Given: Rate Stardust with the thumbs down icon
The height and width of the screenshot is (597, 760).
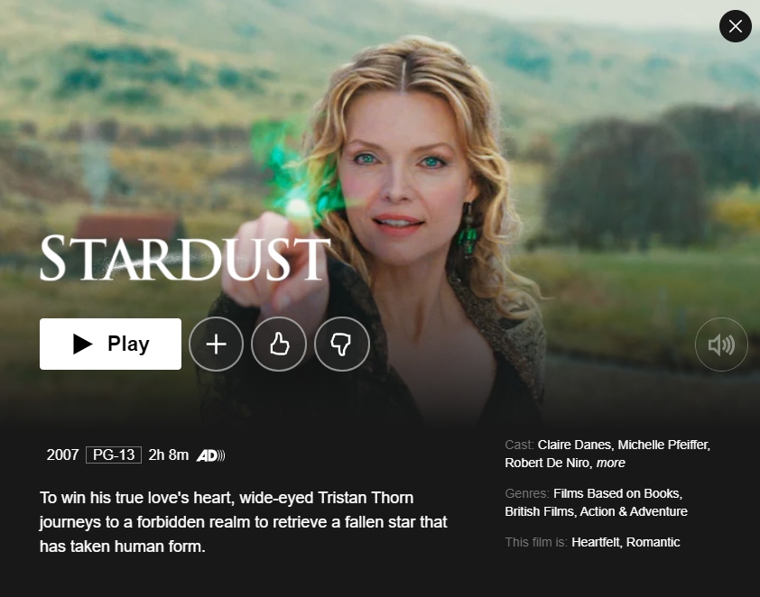Looking at the screenshot, I should (342, 344).
